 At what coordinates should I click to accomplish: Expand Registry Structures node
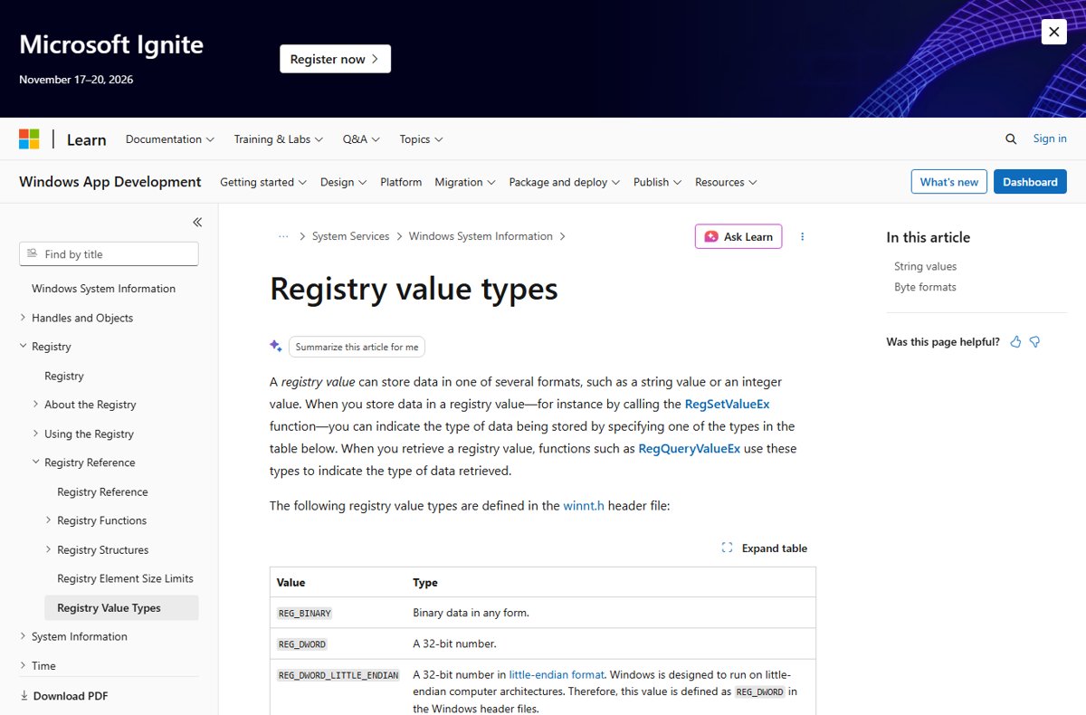click(48, 549)
